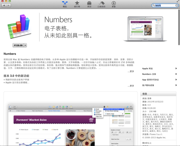Click the red close window button

point(3,1)
